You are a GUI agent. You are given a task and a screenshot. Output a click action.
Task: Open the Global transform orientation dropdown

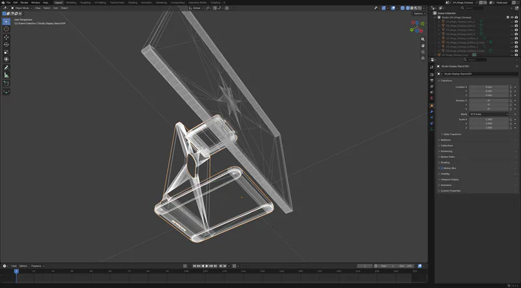[196, 8]
